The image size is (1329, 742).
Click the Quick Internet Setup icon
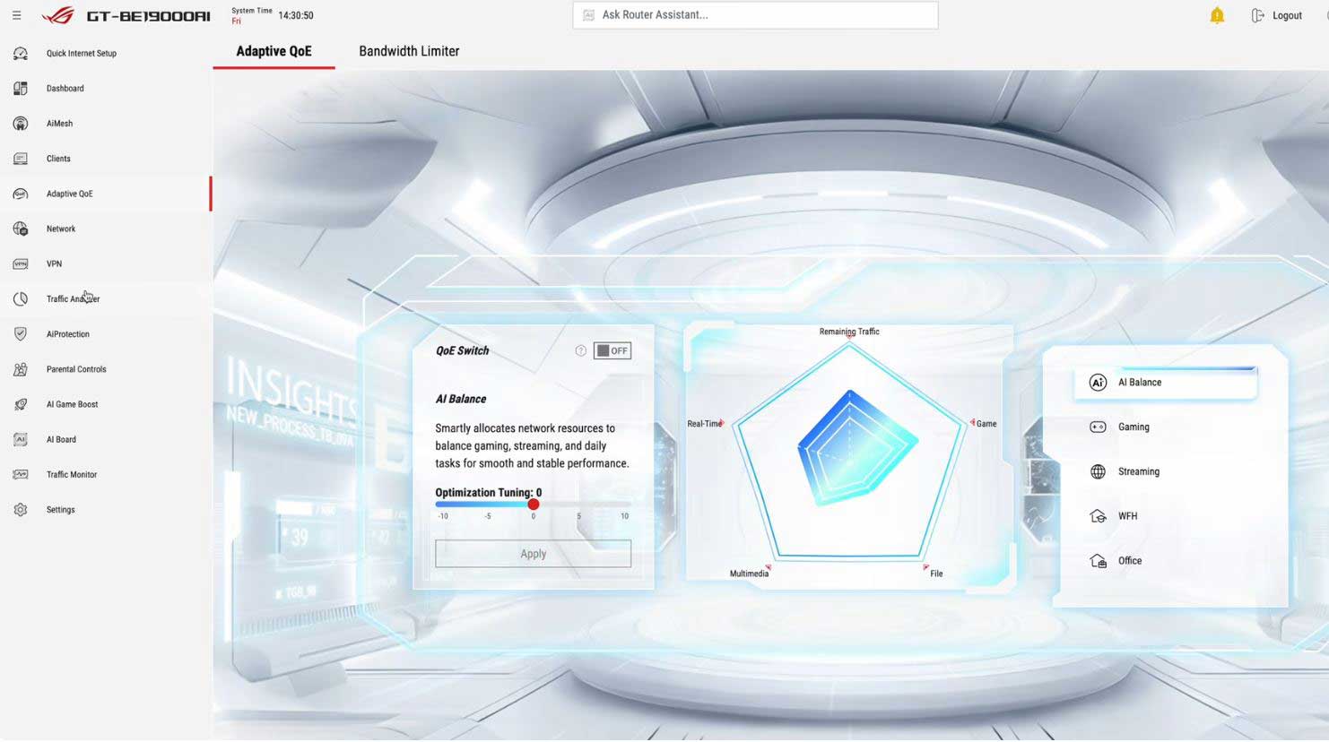pos(21,54)
